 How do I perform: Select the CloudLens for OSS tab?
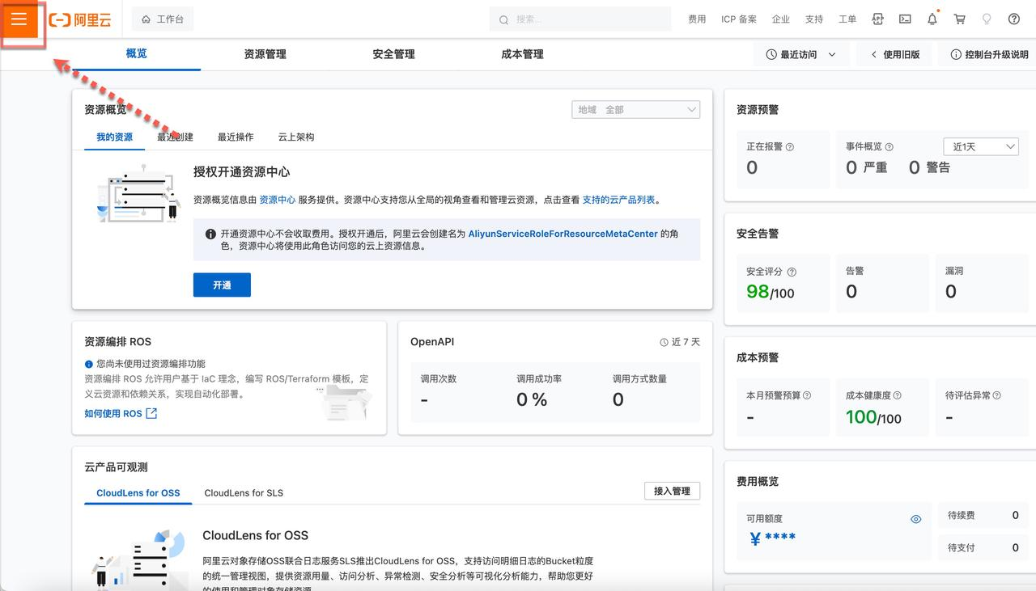tap(138, 492)
